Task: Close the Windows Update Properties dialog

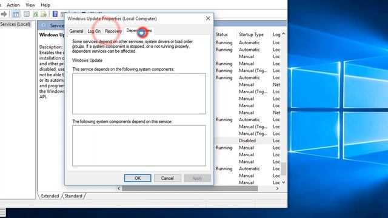Action: coord(208,19)
